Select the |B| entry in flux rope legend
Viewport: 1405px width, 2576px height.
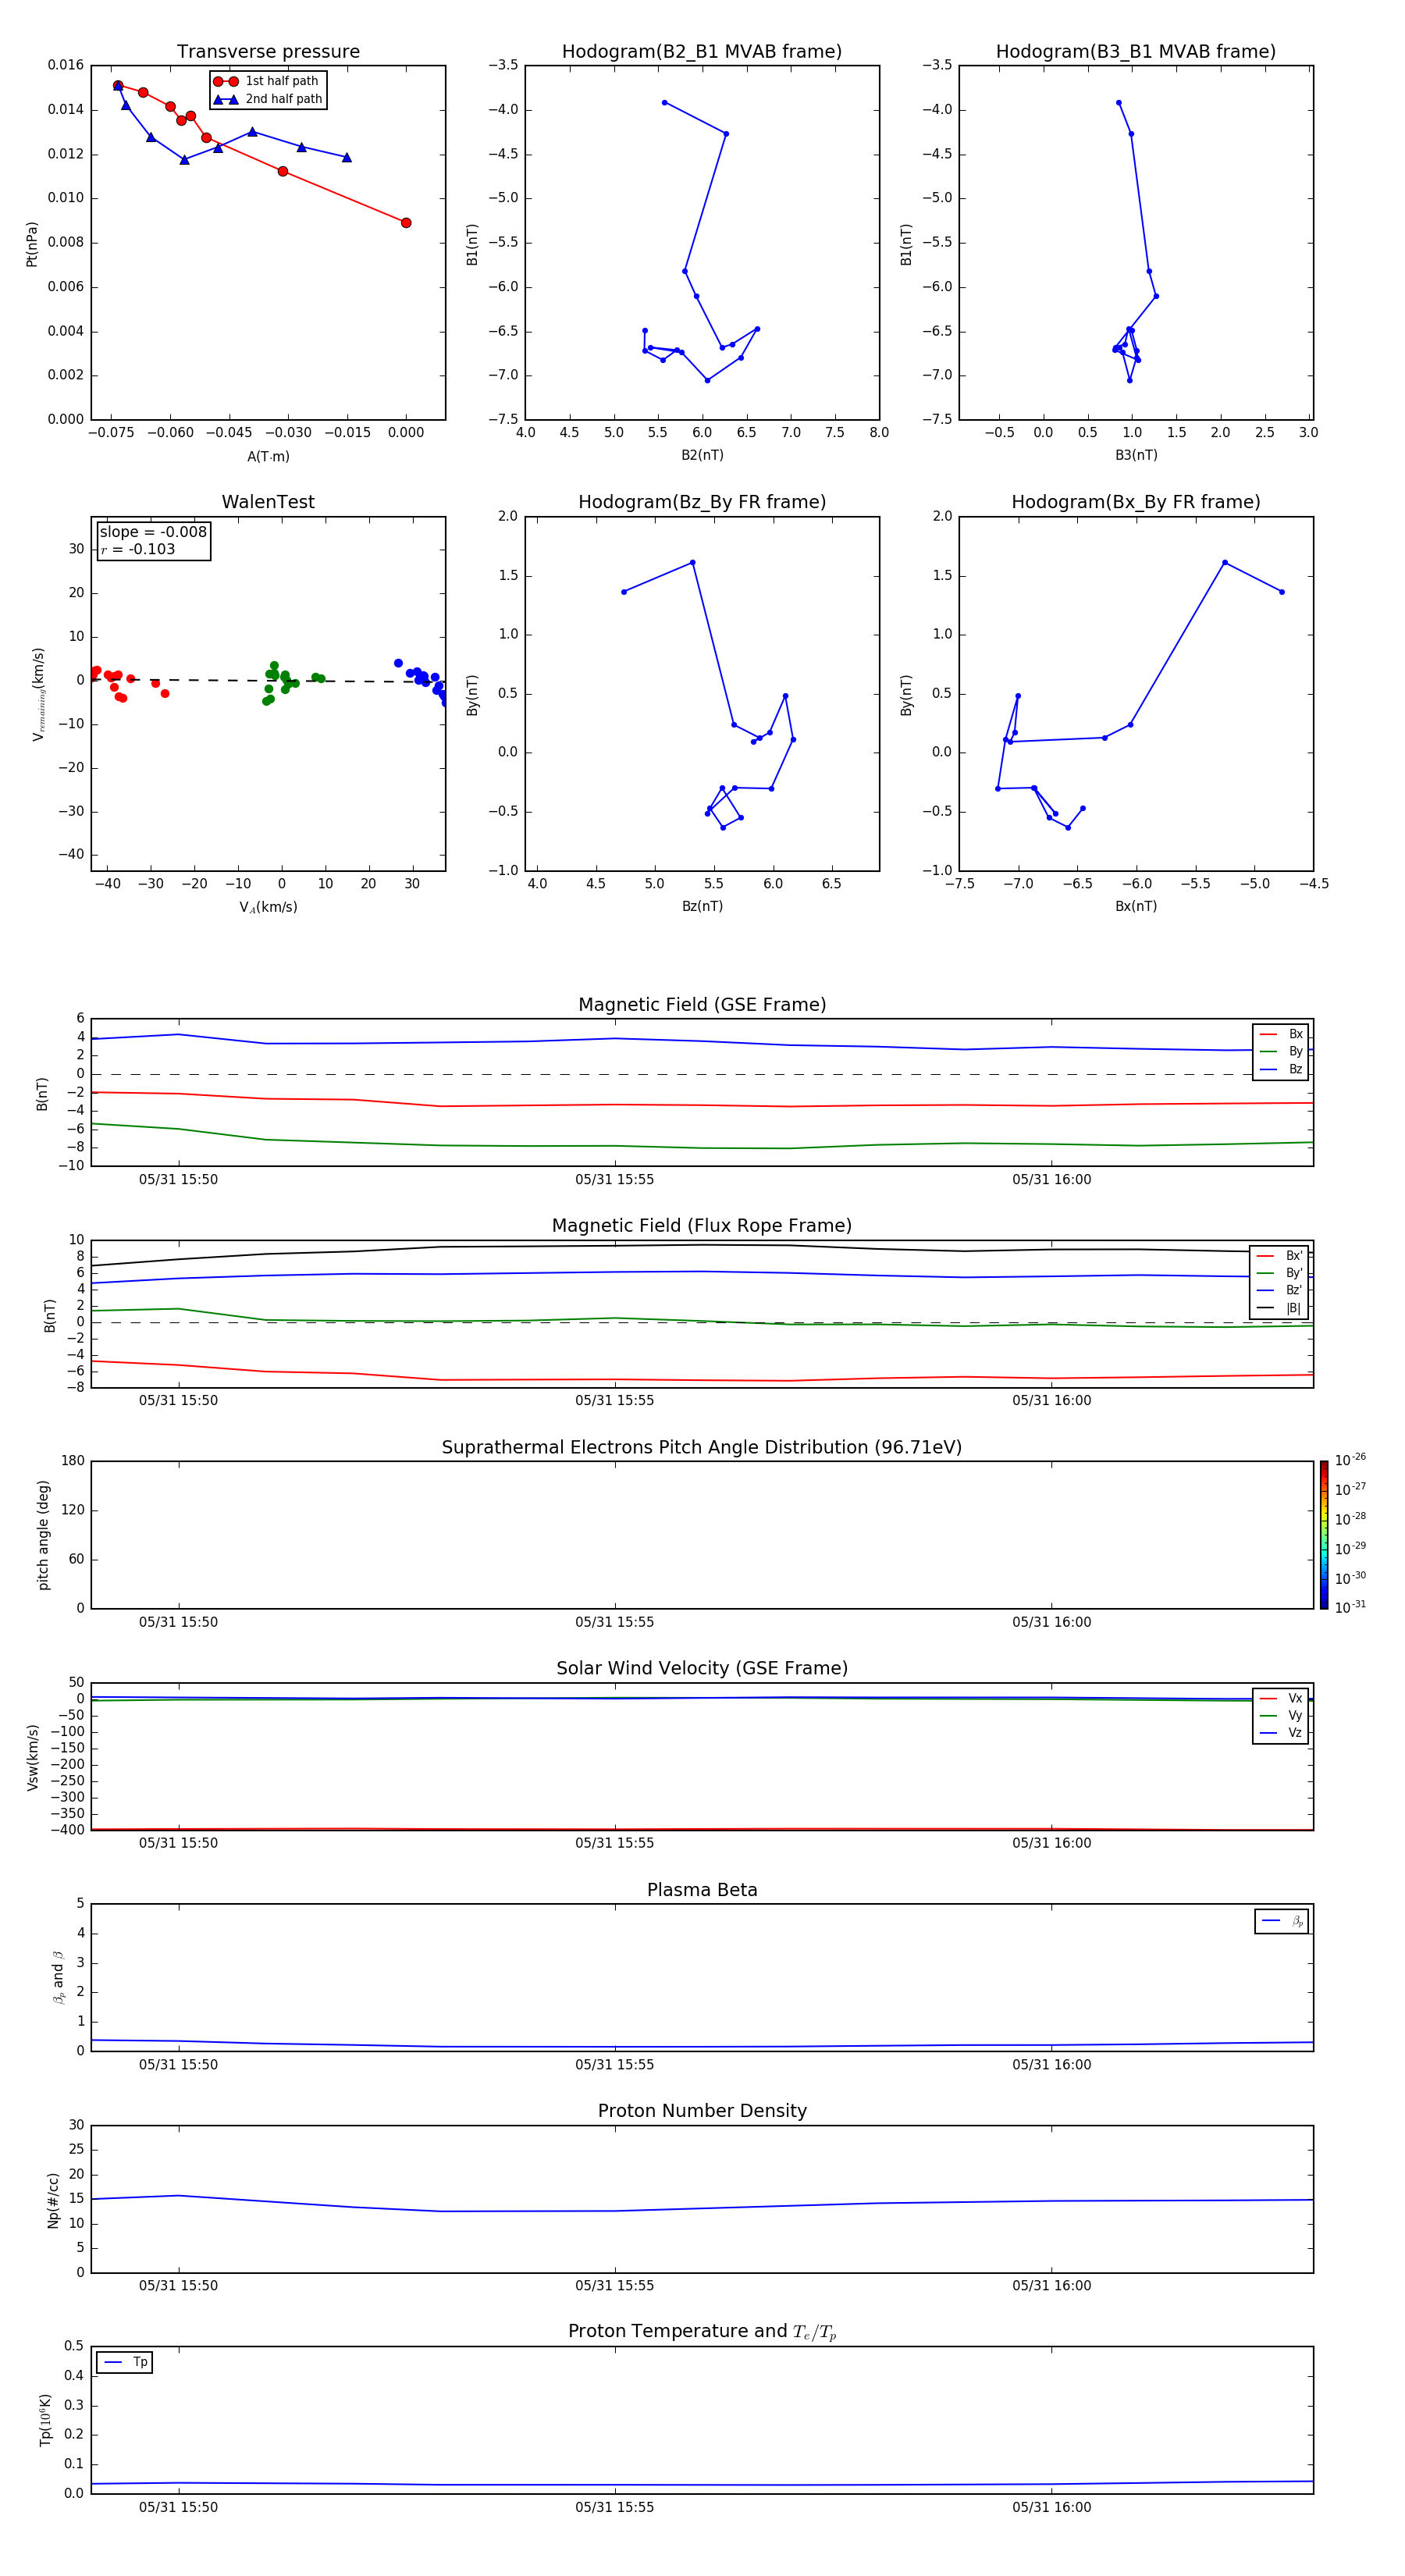1280,1308
